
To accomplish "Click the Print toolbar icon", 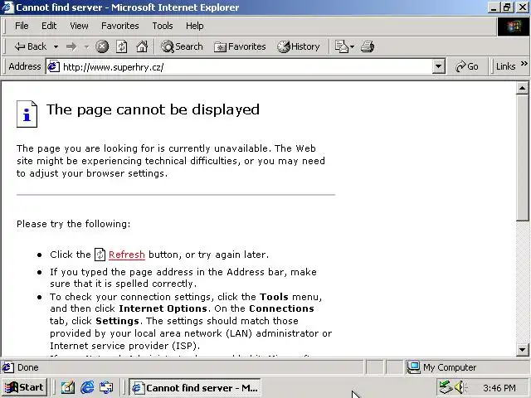I will pos(368,46).
